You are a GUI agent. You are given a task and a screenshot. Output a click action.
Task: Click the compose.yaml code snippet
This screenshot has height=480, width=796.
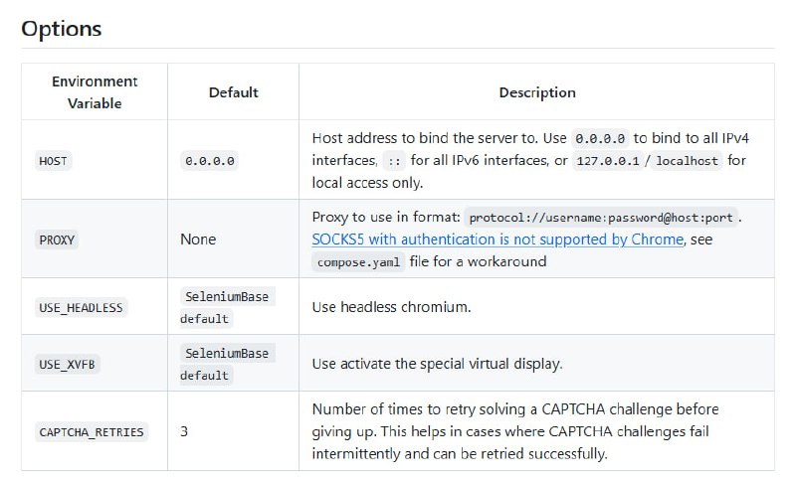click(x=359, y=262)
